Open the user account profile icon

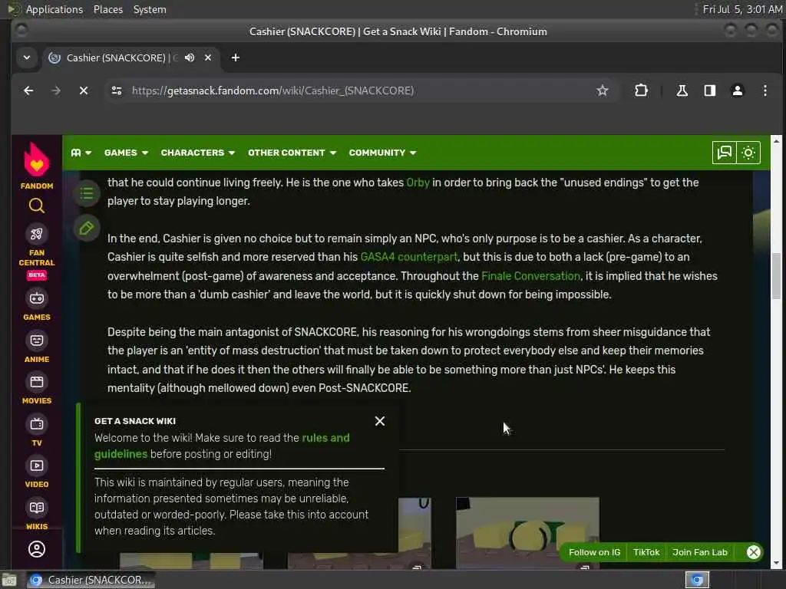37,549
